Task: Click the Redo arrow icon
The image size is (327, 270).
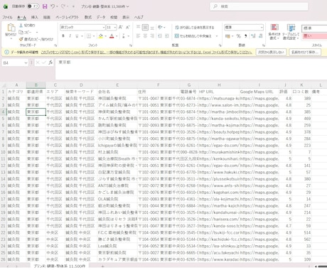Action: (63, 6)
